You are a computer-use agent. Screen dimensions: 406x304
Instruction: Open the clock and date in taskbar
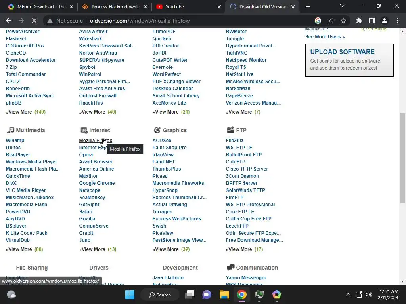tap(388, 294)
